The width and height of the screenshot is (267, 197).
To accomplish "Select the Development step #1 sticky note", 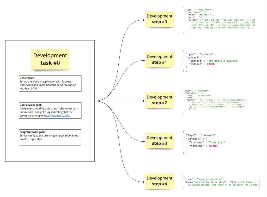I will (159, 59).
